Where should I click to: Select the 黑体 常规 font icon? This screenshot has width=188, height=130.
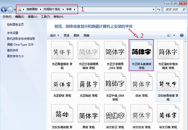(x=89, y=113)
